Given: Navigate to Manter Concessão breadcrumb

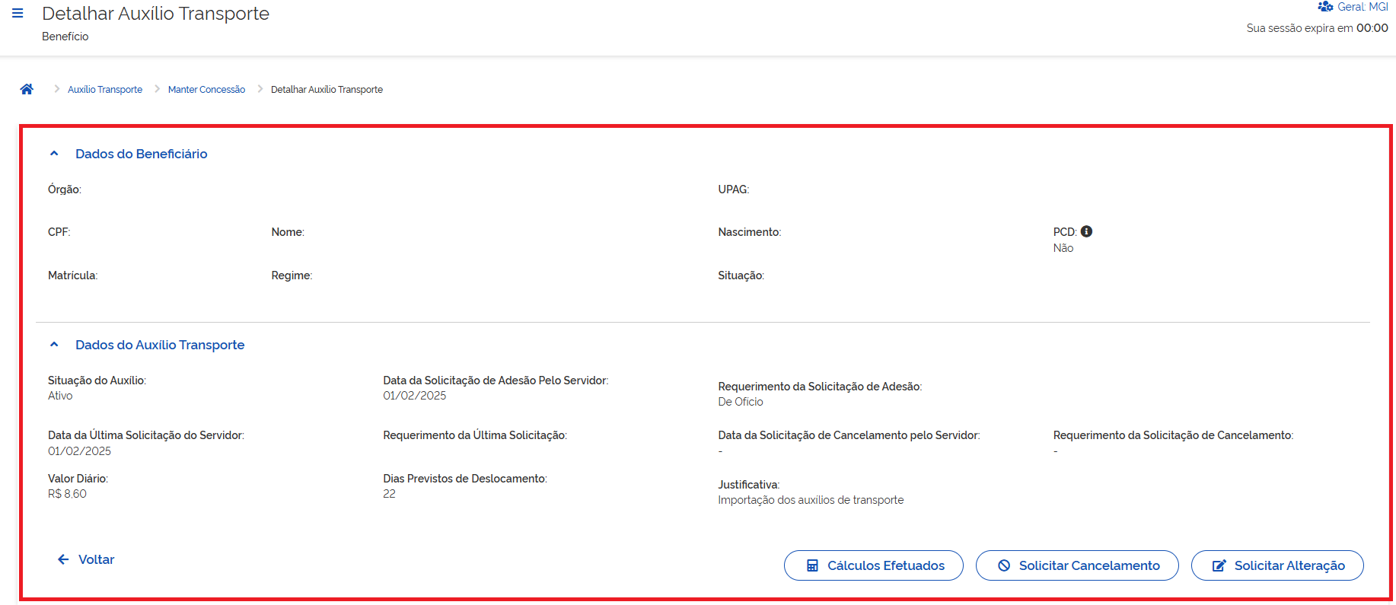Looking at the screenshot, I should [x=206, y=90].
